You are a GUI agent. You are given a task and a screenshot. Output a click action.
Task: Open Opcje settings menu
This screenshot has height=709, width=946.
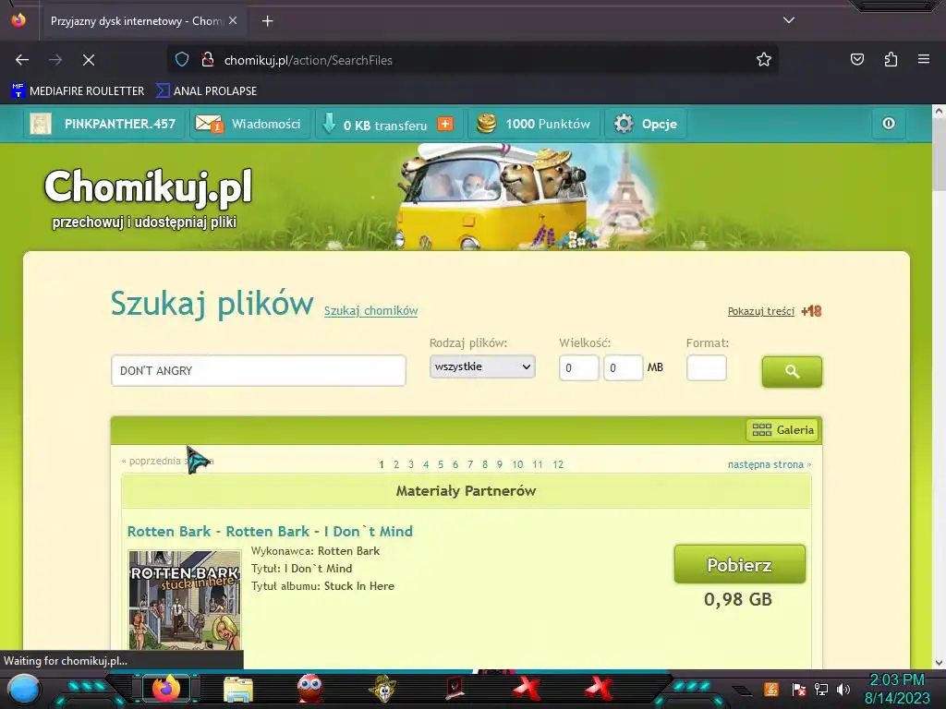coord(646,124)
